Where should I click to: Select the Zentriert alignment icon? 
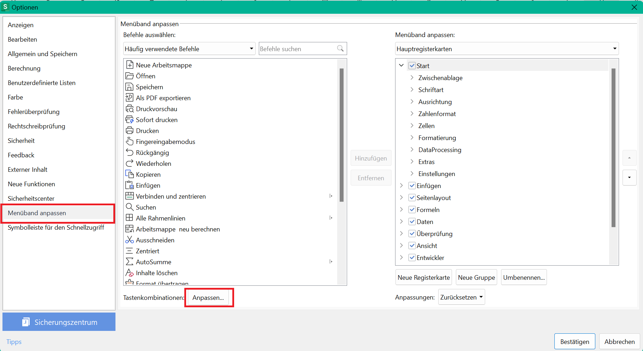tap(130, 251)
